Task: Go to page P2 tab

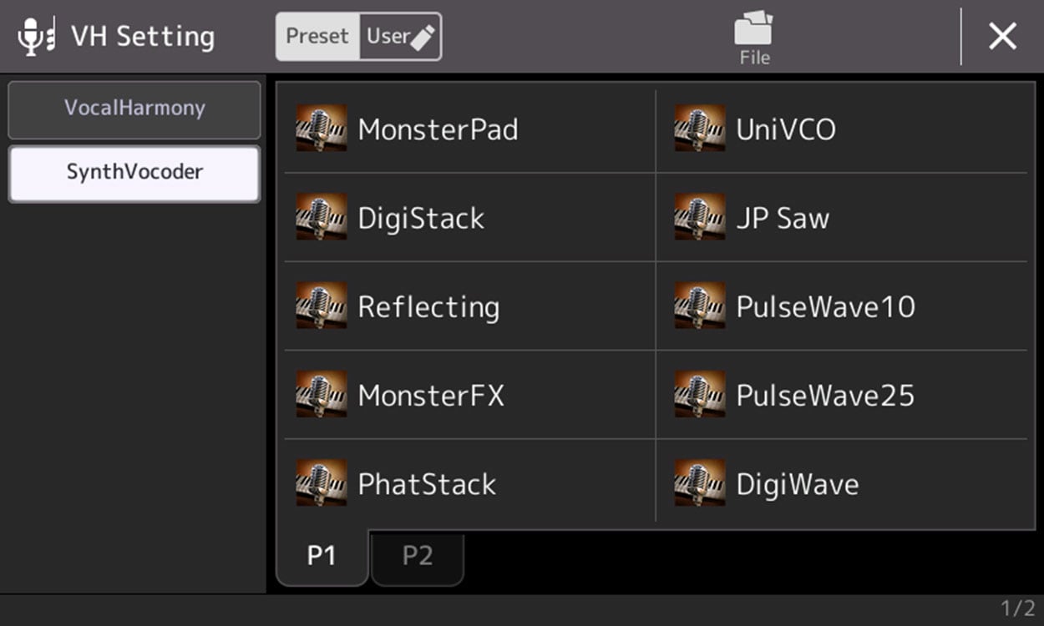Action: 418,557
